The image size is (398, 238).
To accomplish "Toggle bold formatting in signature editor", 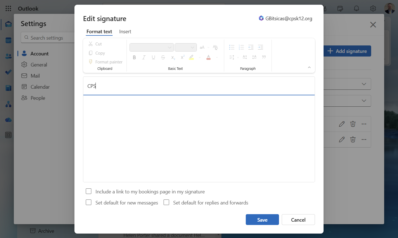I will point(134,57).
